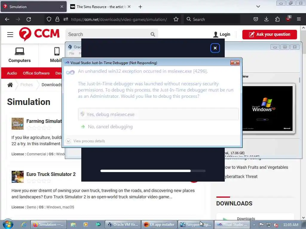
Task: Switch to EA app installer taskbar button
Action: click(159, 225)
